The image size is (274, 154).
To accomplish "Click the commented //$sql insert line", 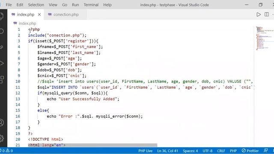I will (x=145, y=81).
